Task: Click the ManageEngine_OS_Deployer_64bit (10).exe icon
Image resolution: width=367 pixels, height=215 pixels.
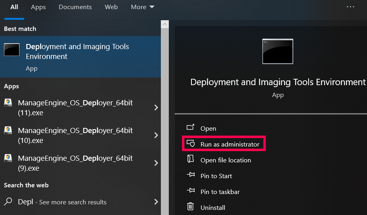Action: pos(8,130)
